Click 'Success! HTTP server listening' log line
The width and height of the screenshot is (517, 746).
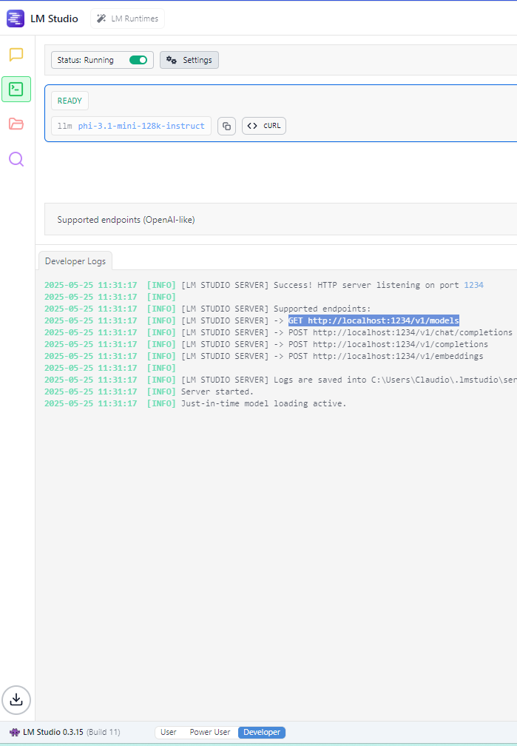click(264, 285)
